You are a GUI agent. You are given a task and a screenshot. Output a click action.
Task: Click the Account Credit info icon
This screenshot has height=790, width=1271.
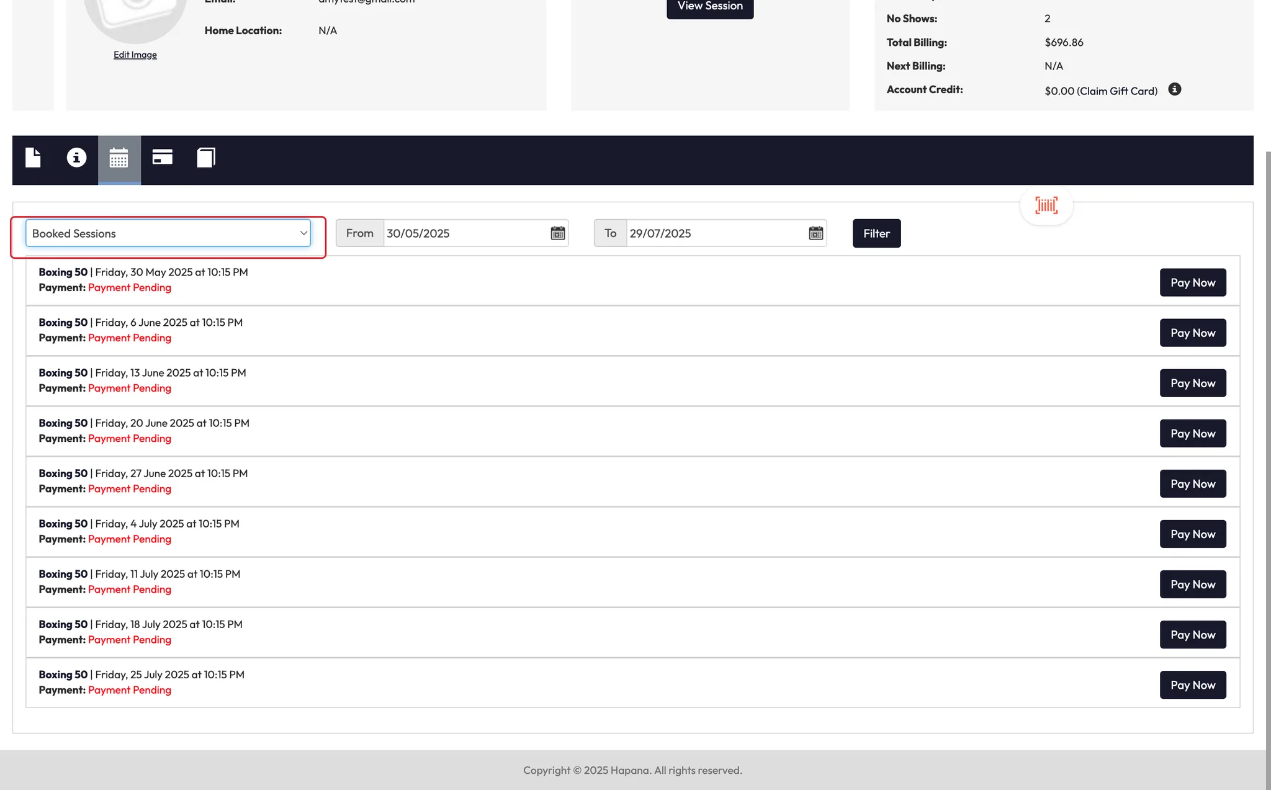pyautogui.click(x=1174, y=89)
